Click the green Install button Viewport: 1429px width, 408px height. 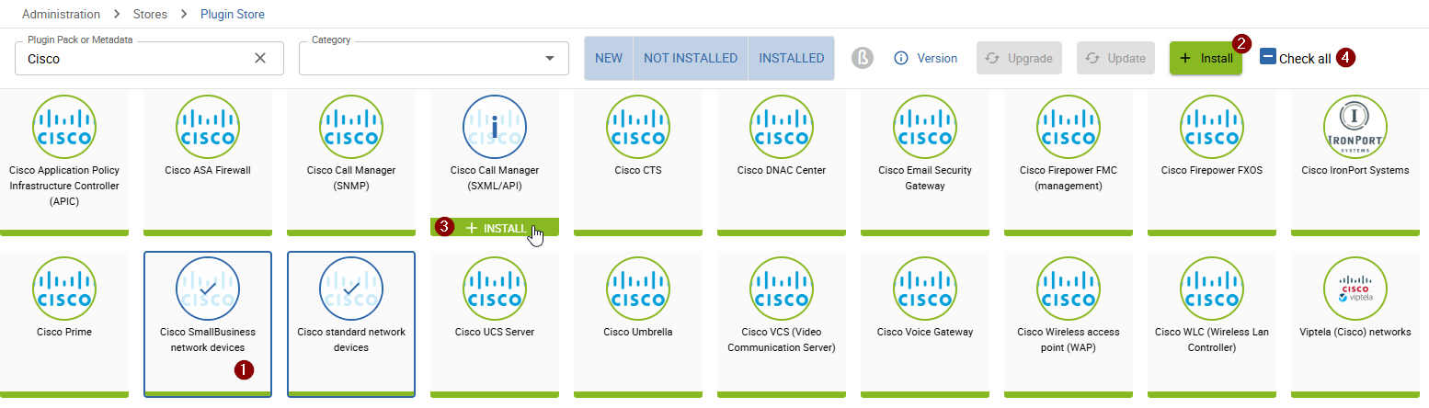[x=1206, y=58]
